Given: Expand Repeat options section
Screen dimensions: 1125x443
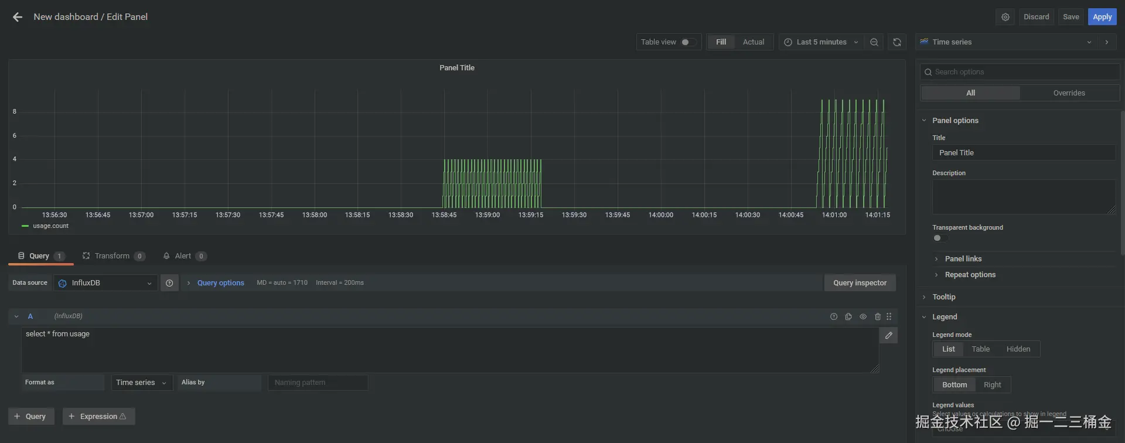Looking at the screenshot, I should [x=970, y=275].
